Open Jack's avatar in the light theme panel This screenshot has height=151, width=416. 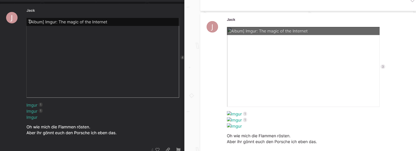coord(212,27)
